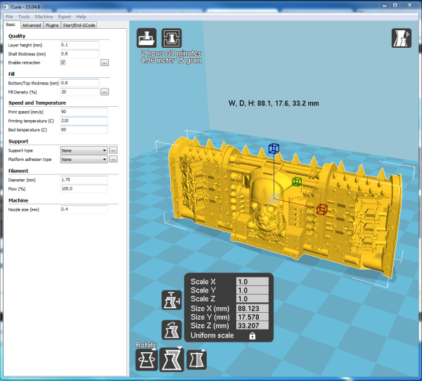Click the Save toolpath icon
Screen dimensions: 422x381
pos(172,38)
